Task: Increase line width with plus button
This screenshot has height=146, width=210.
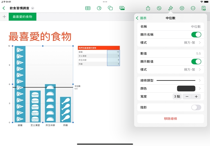Action: pos(196,96)
